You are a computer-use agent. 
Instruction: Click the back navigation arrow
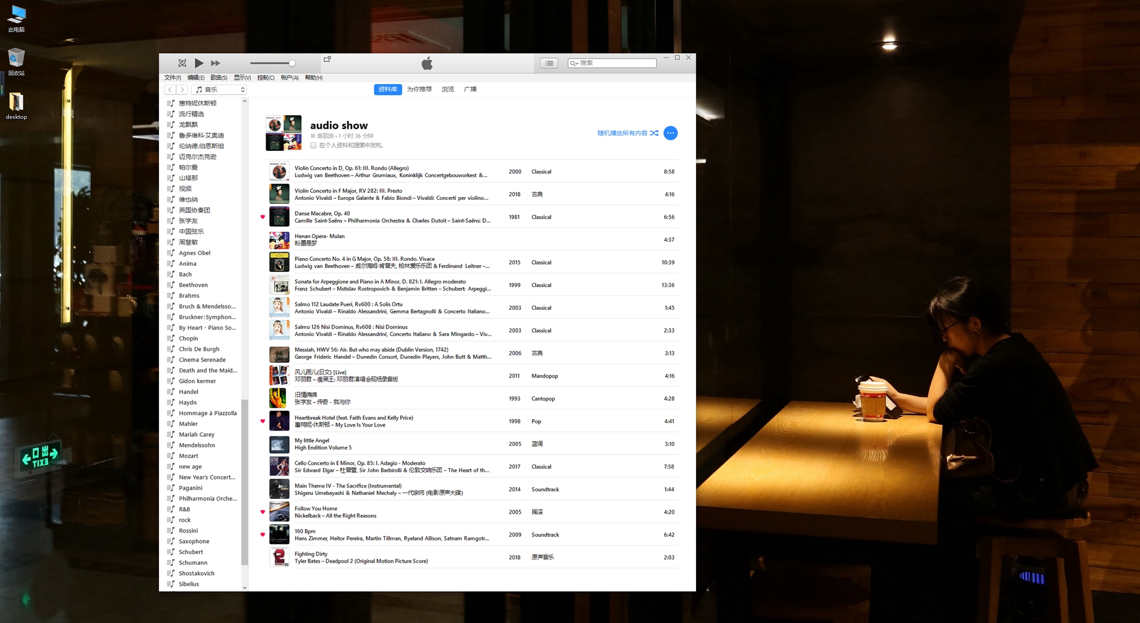click(x=170, y=89)
